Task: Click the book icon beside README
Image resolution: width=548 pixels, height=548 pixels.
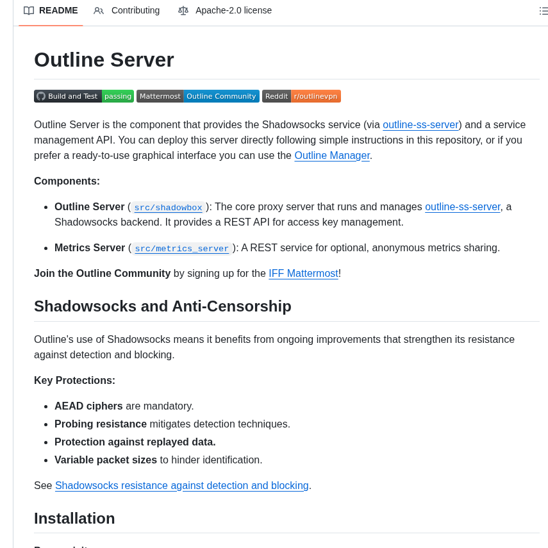Action: 28,11
